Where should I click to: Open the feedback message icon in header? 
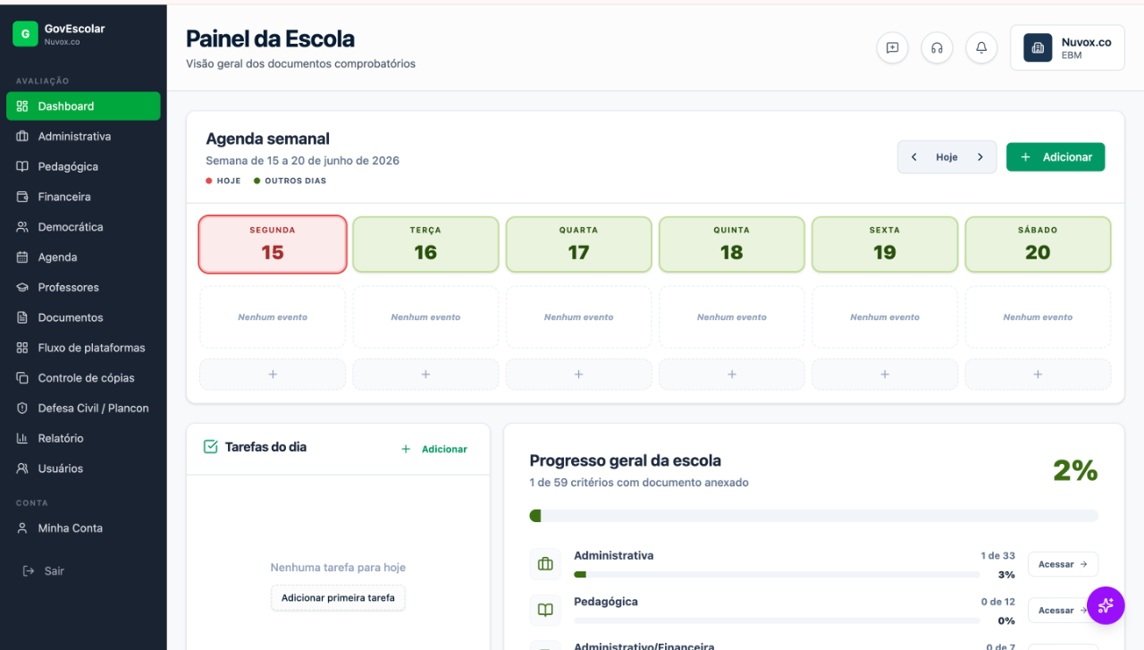892,48
